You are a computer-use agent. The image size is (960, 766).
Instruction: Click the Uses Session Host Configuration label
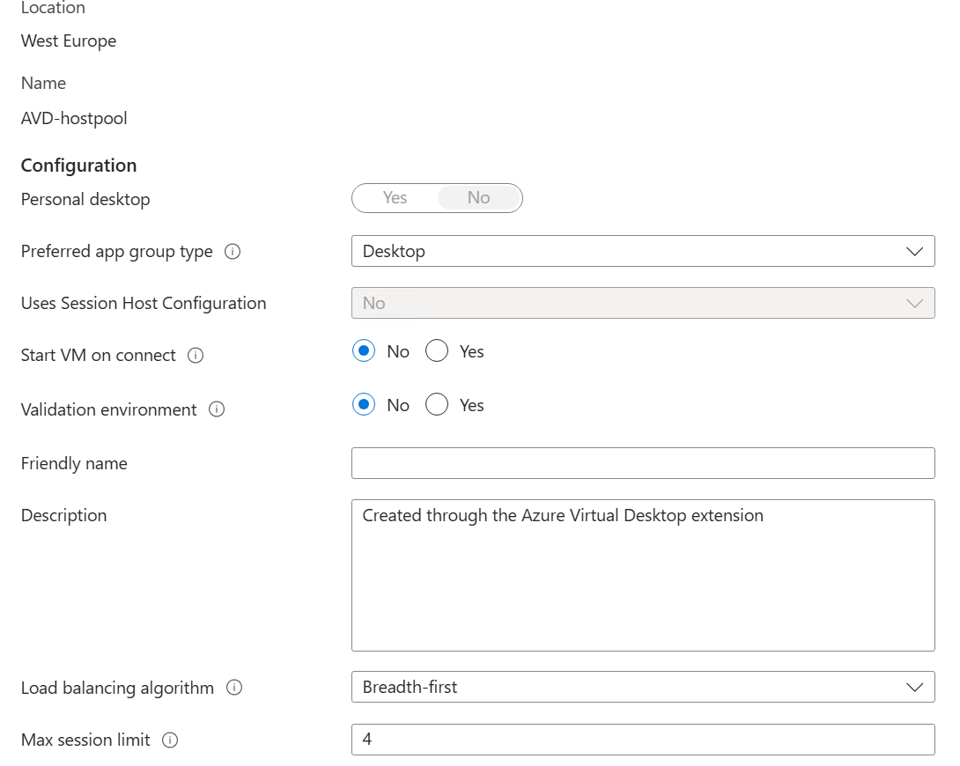144,304
